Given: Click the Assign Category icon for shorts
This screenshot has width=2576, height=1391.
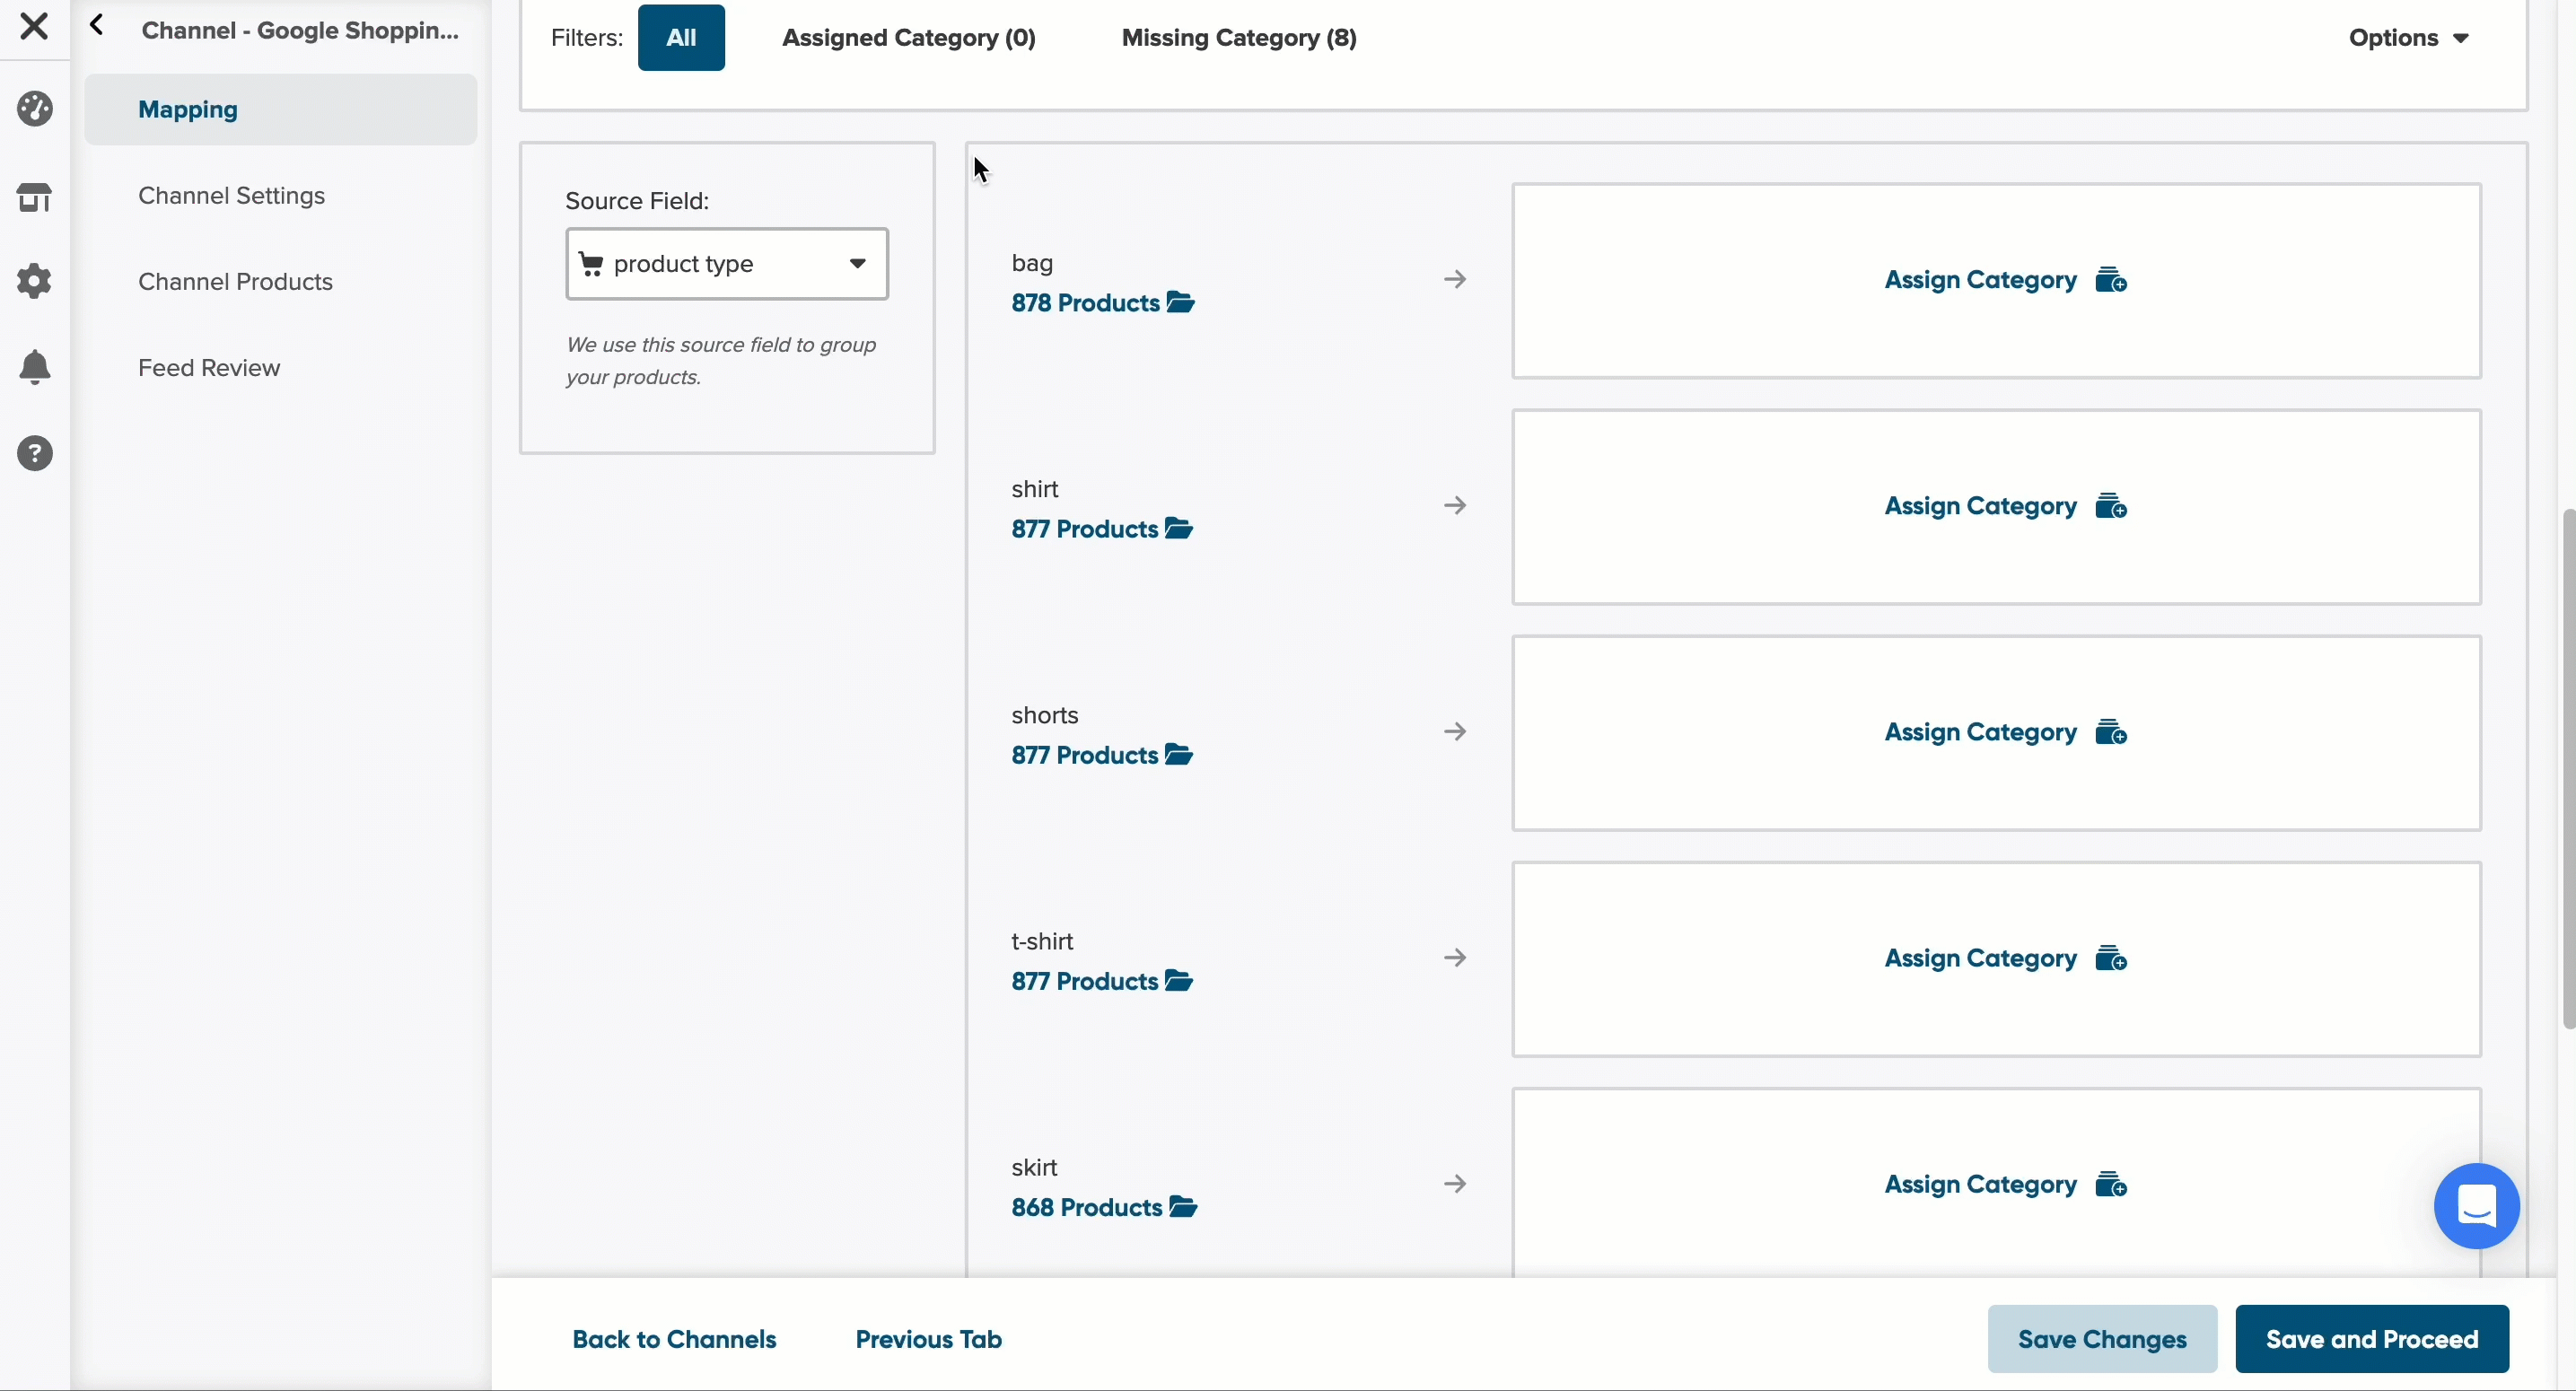Looking at the screenshot, I should click(x=2111, y=732).
